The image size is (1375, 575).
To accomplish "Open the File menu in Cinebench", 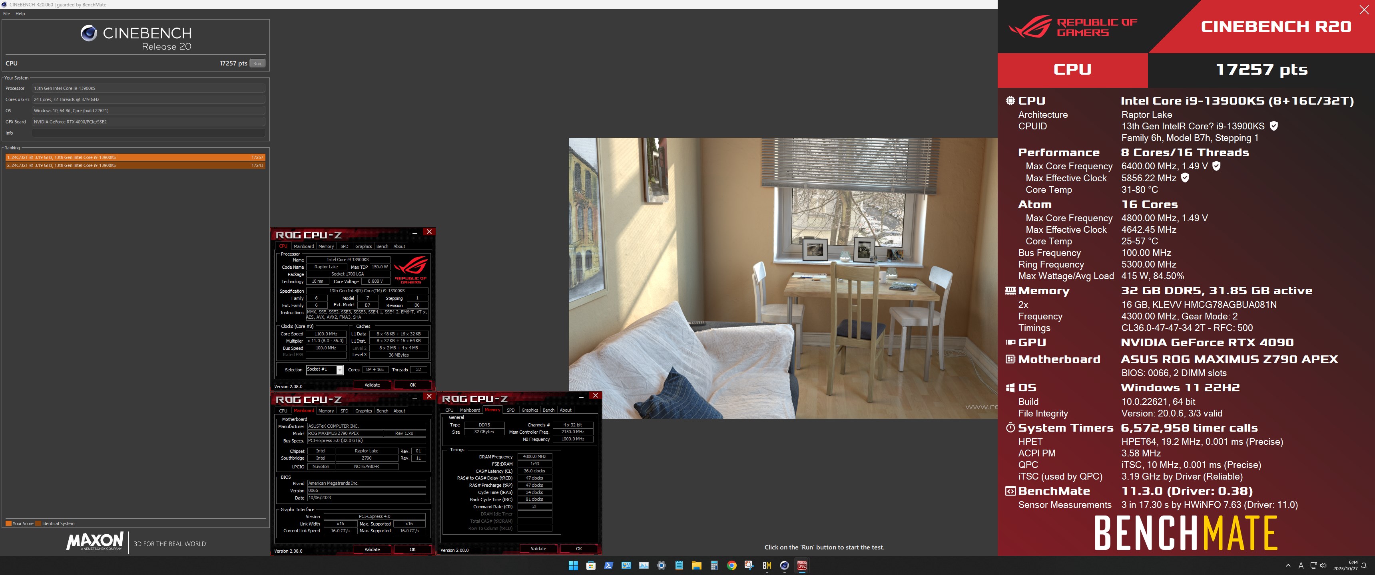I will pos(6,14).
